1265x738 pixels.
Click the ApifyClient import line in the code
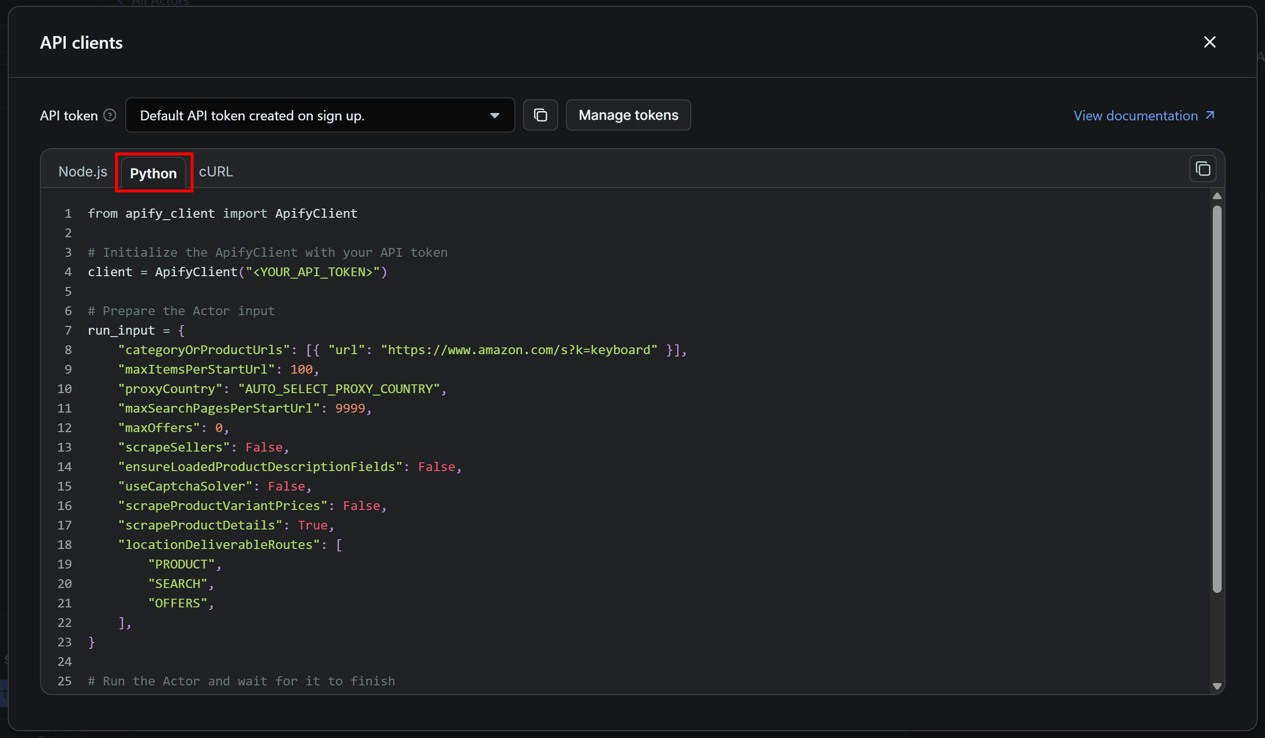point(222,213)
